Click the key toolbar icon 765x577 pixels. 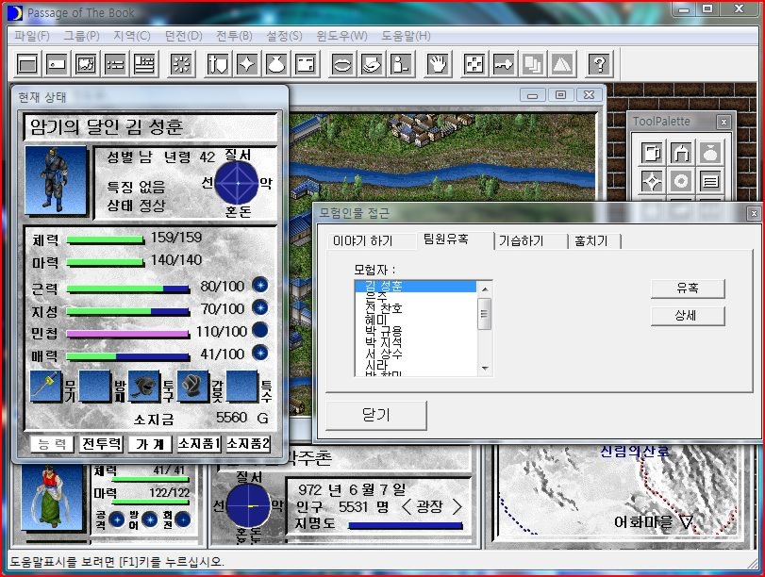pos(504,64)
